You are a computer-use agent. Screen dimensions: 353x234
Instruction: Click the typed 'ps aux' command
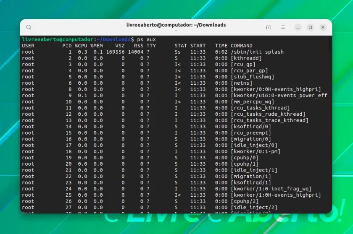(146, 39)
